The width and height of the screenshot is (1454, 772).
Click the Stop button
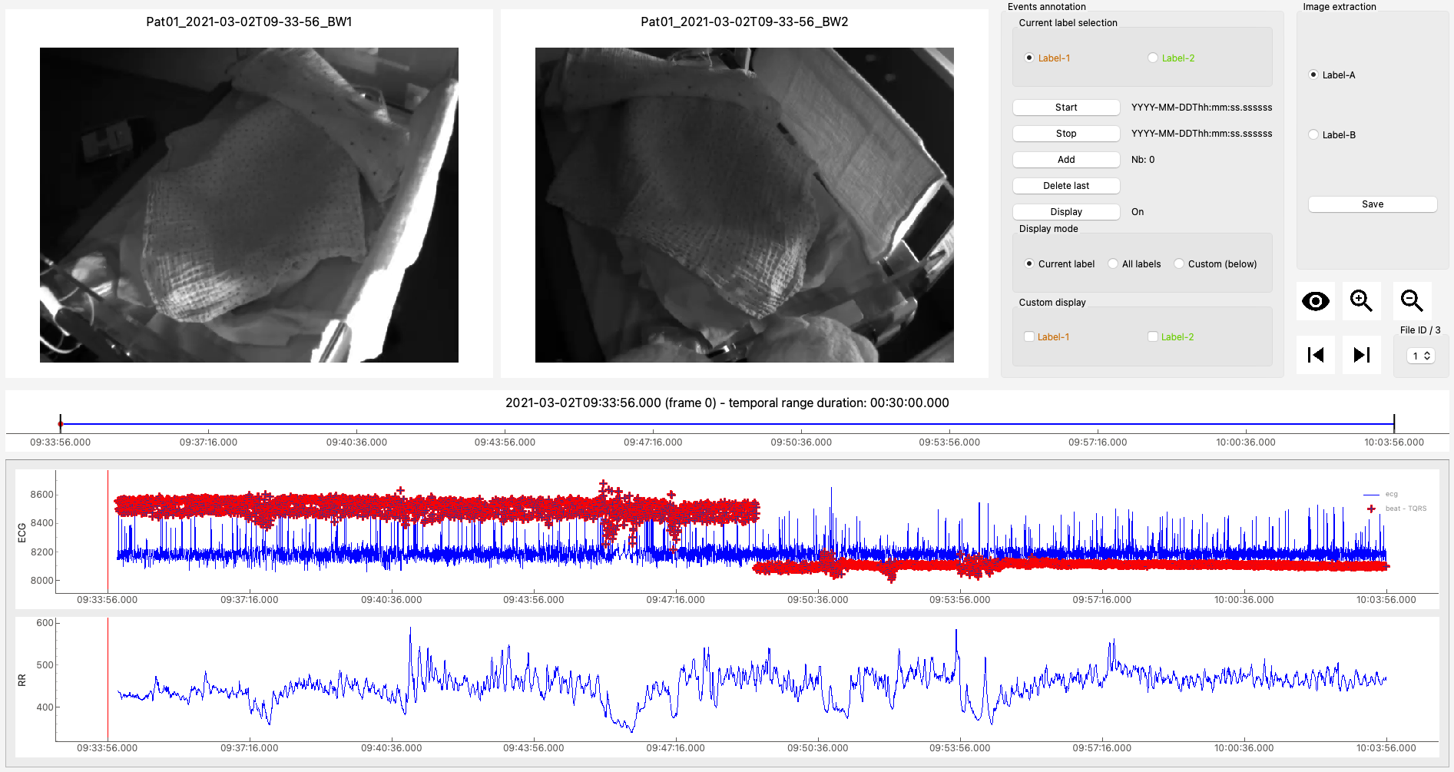point(1066,134)
